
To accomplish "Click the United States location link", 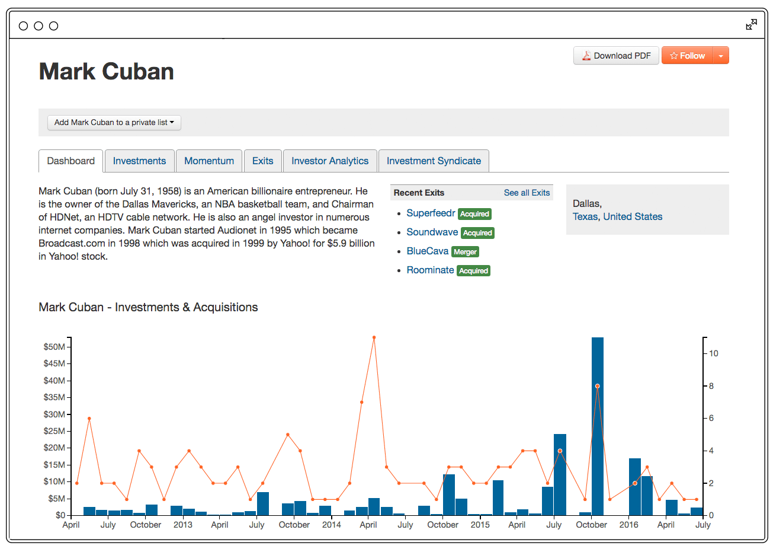I will click(633, 216).
